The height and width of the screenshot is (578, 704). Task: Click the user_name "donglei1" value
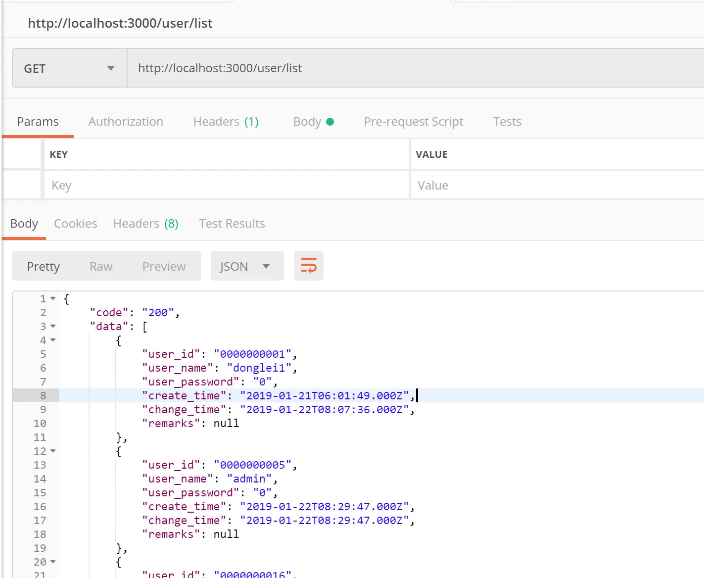point(259,368)
